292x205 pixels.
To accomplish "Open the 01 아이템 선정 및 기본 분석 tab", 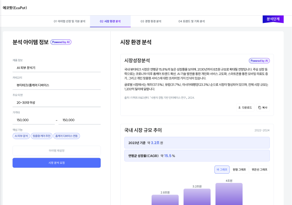I will click(70, 21).
